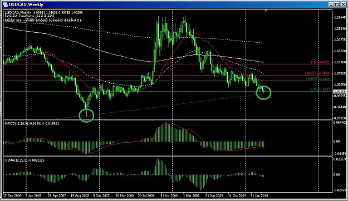Click the red 'go Short' level label
The image size is (348, 201).
[x=317, y=73]
